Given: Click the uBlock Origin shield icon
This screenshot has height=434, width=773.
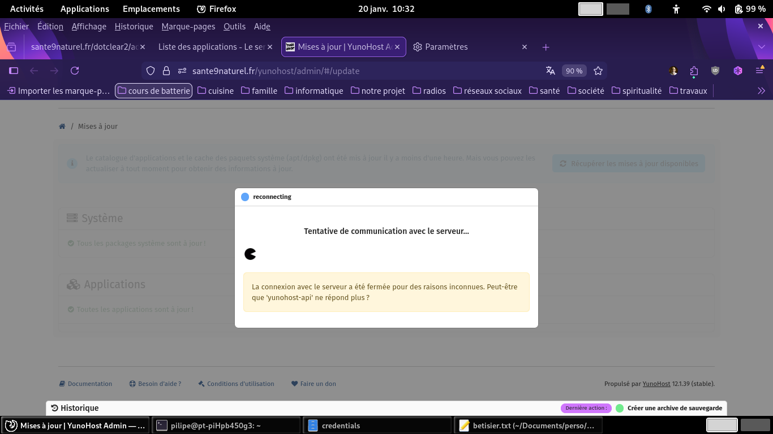Looking at the screenshot, I should [x=715, y=71].
